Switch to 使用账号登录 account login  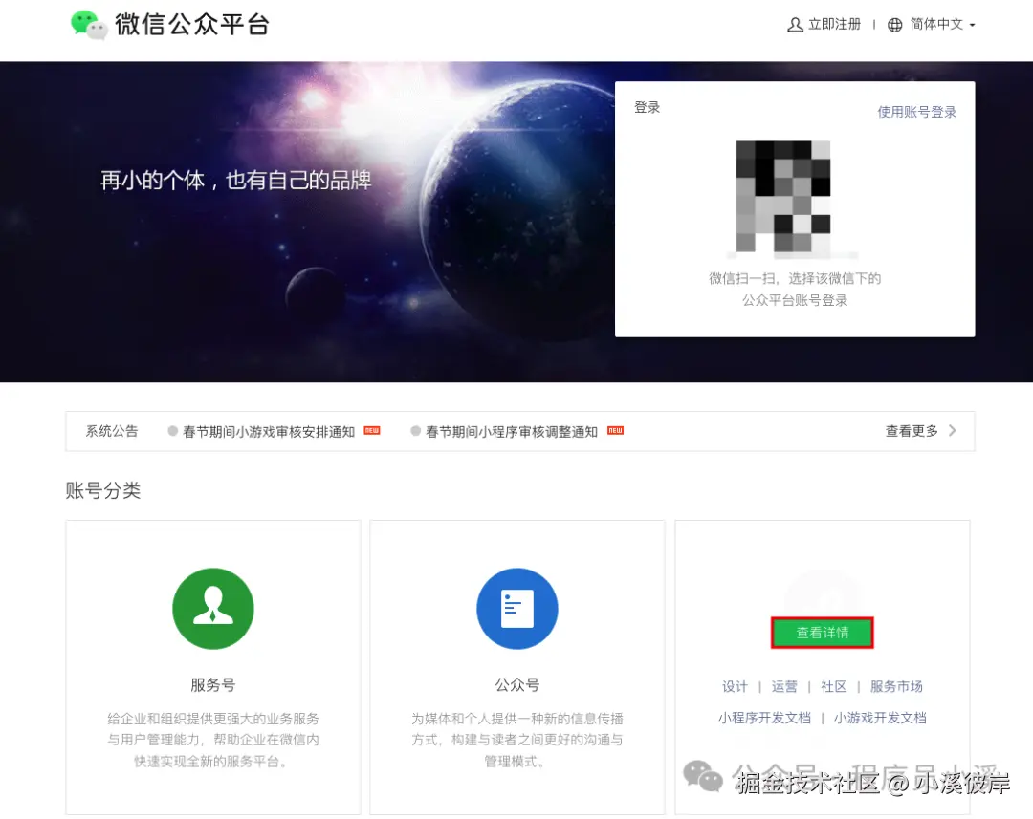pos(916,111)
